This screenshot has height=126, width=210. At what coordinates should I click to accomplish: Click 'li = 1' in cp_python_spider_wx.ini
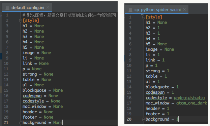pos(153,54)
